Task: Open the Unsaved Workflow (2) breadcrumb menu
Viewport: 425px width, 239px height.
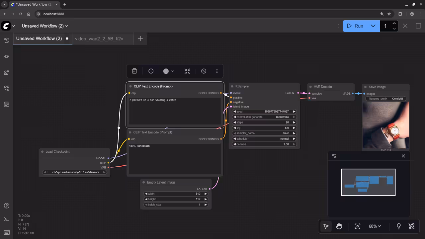Action: click(45, 26)
